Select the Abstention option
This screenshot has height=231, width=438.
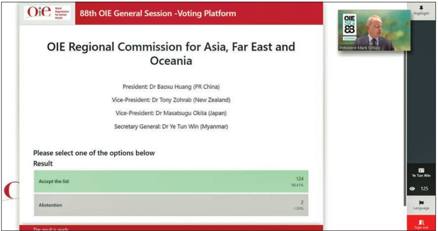coord(171,205)
